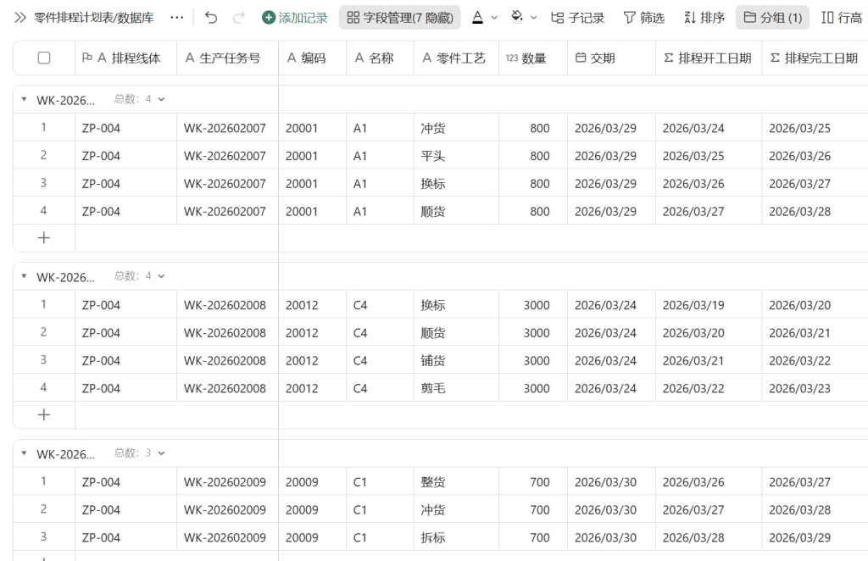
Task: Select the 生产任务号 column header
Action: point(227,58)
